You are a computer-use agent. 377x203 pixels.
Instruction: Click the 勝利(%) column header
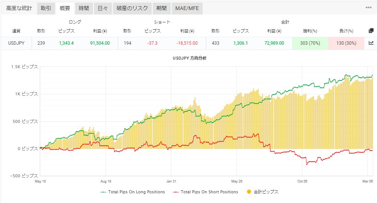point(310,31)
